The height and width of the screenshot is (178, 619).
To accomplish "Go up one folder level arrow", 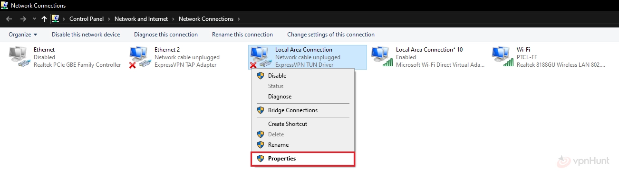I will (x=44, y=19).
